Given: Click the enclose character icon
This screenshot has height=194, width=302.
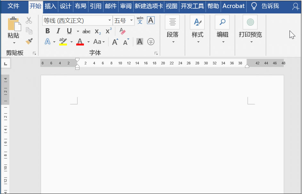Looking at the screenshot, I should point(151,42).
